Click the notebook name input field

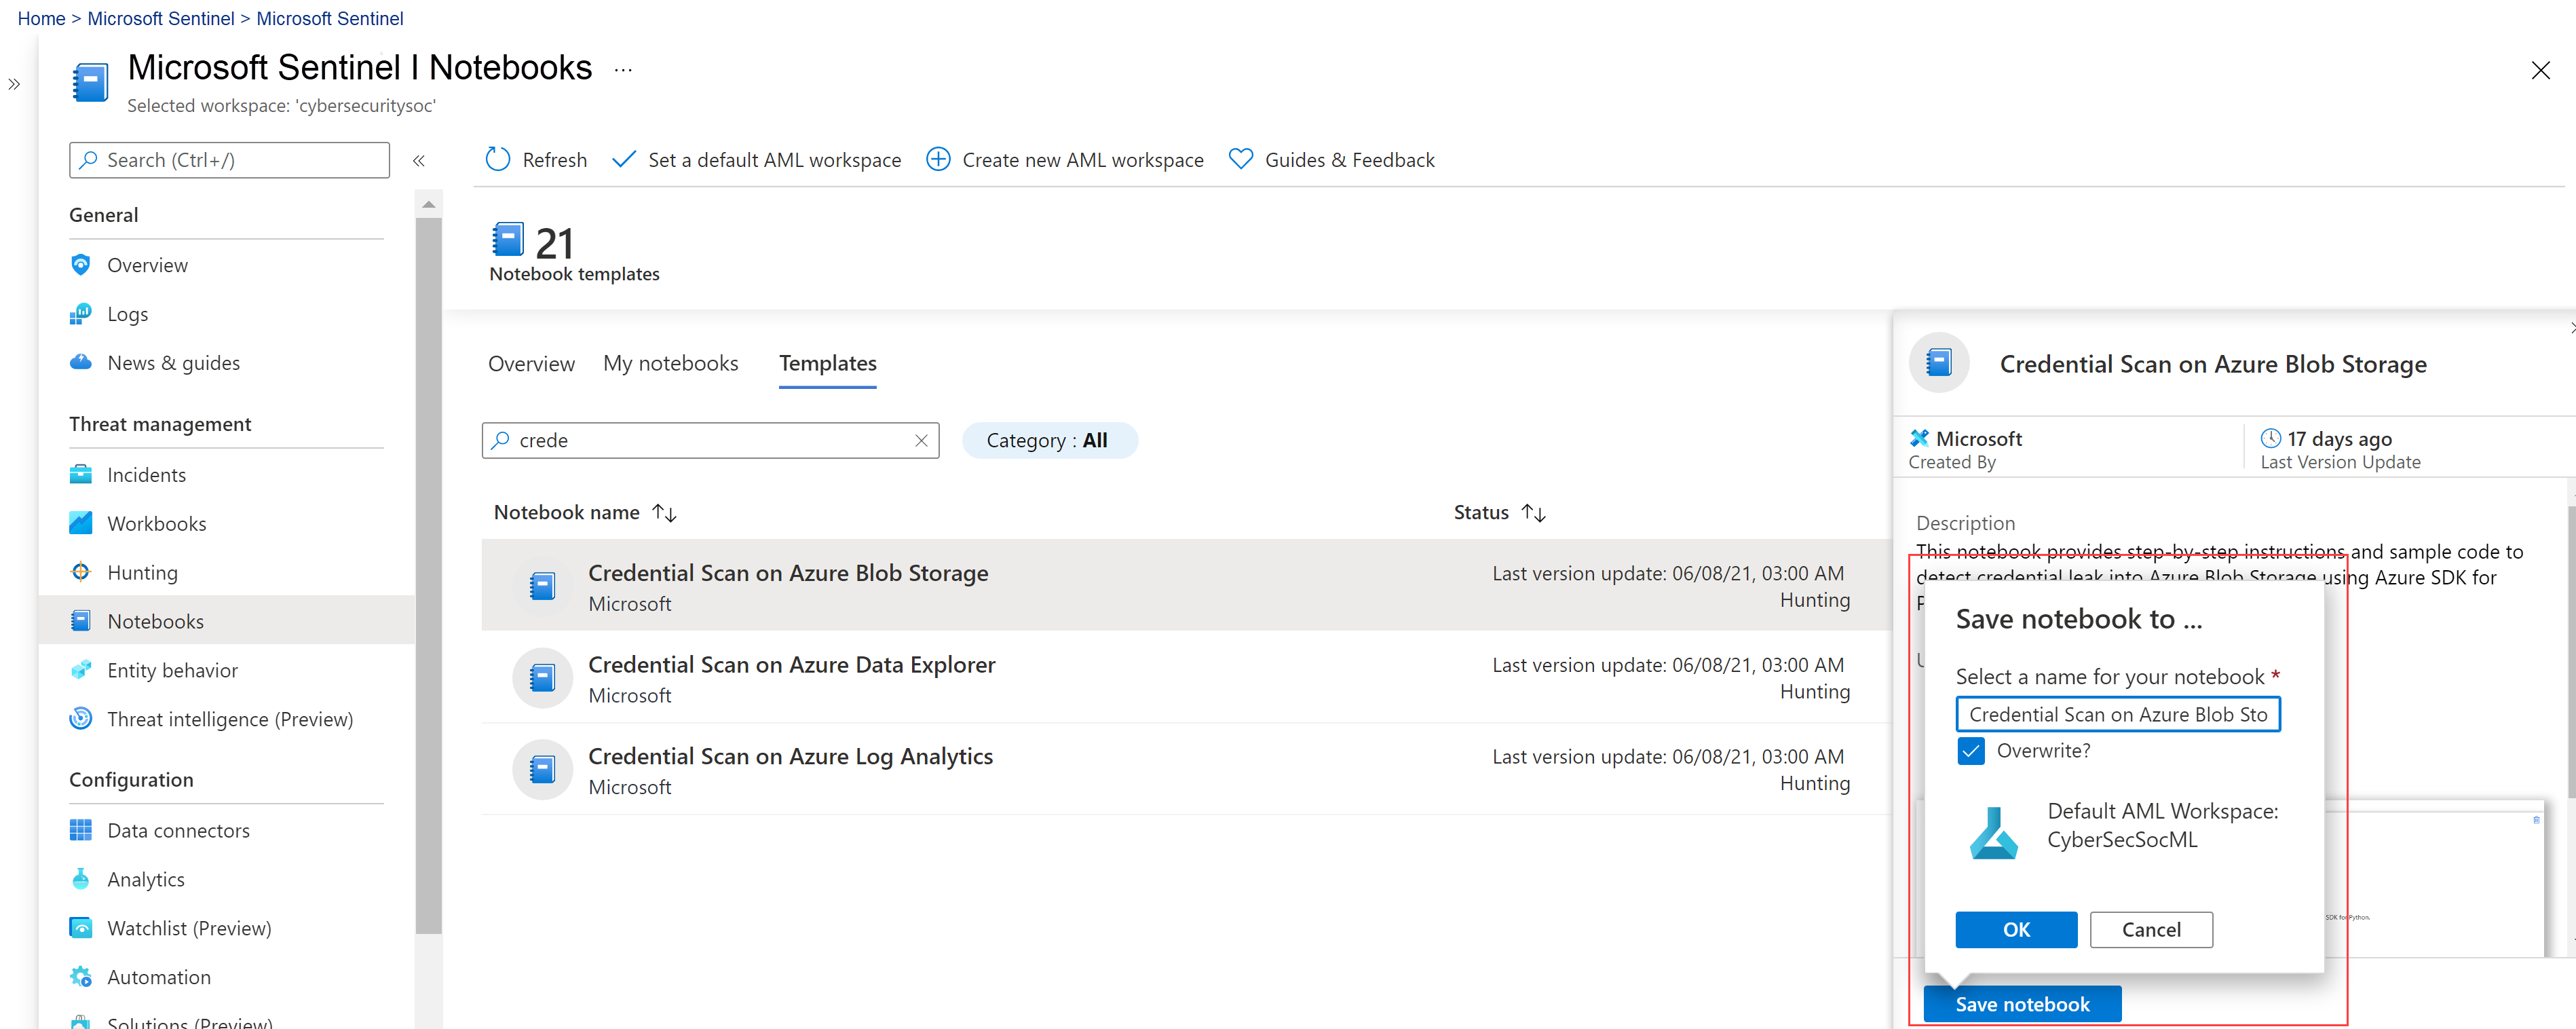click(2119, 713)
